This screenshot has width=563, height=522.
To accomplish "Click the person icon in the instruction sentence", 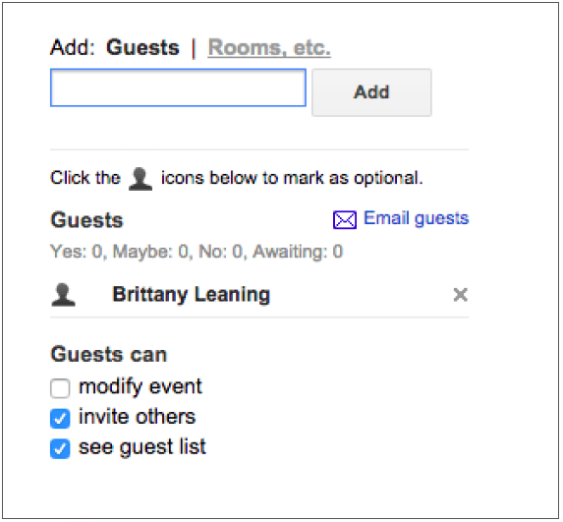I will point(141,179).
